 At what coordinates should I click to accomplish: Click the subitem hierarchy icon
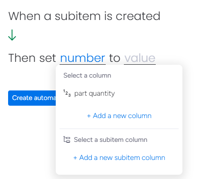click(67, 139)
